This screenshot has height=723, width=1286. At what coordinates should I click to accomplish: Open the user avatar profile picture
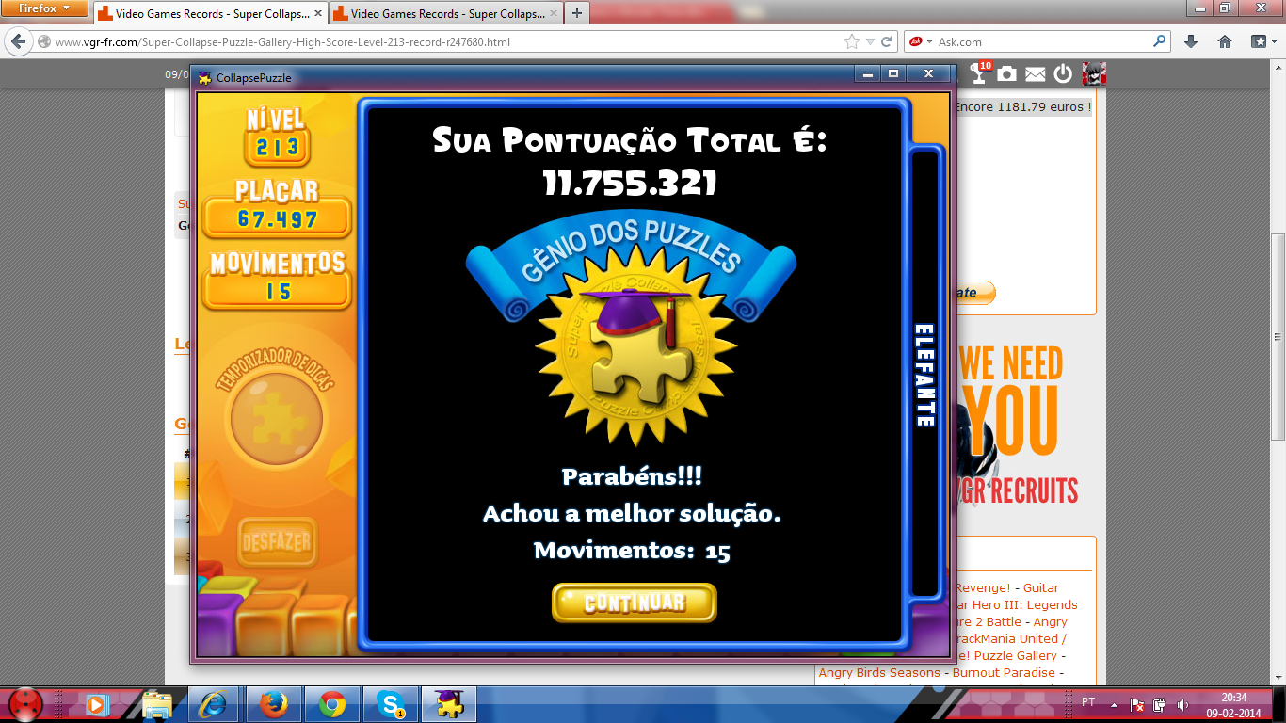point(1094,74)
